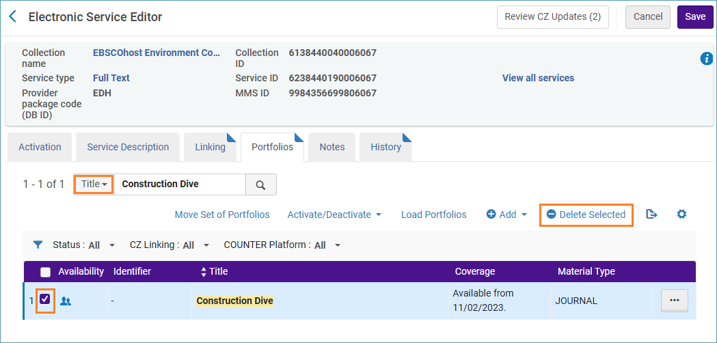This screenshot has width=717, height=343.
Task: Switch to the Activation tab
Action: click(40, 147)
